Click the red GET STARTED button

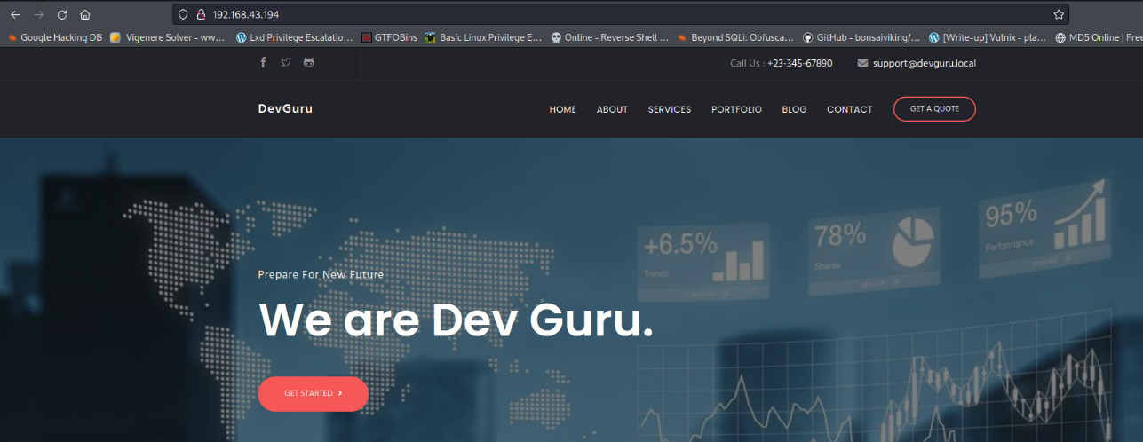313,393
